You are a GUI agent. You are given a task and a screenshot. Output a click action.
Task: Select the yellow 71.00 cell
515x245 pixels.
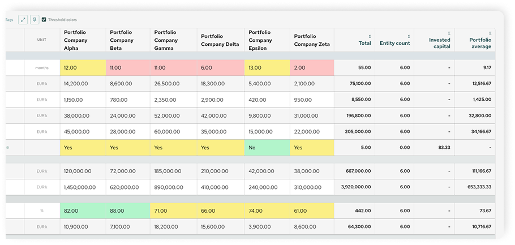[173, 211]
